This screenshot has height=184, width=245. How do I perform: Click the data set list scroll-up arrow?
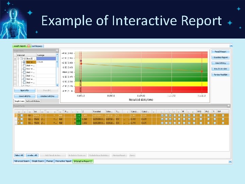57,55
